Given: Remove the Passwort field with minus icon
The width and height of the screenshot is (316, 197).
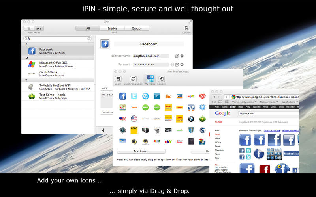Looking at the screenshot, I should tap(182, 65).
